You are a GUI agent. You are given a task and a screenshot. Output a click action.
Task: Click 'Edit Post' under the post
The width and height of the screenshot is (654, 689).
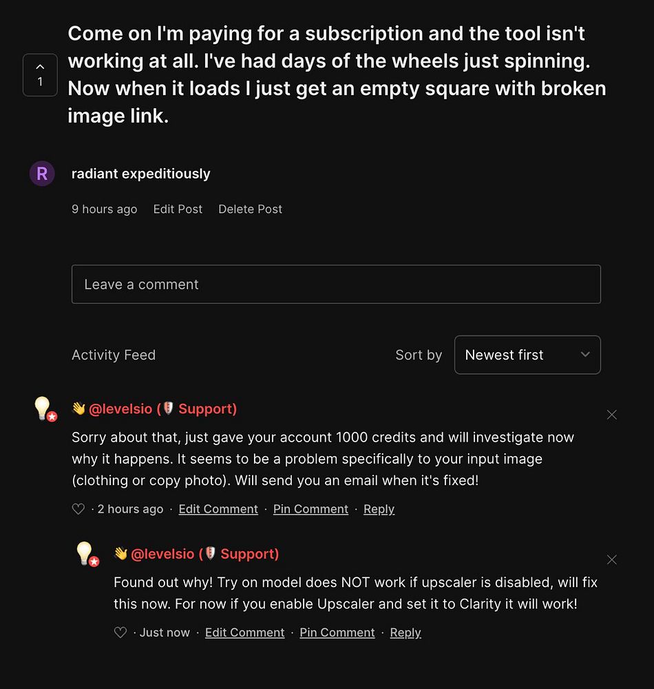(x=178, y=209)
